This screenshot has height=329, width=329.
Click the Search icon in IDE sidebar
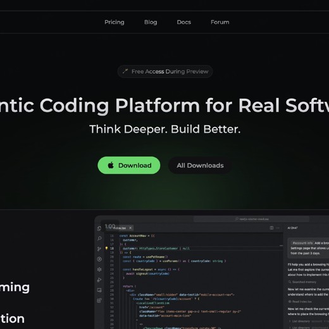99,239
